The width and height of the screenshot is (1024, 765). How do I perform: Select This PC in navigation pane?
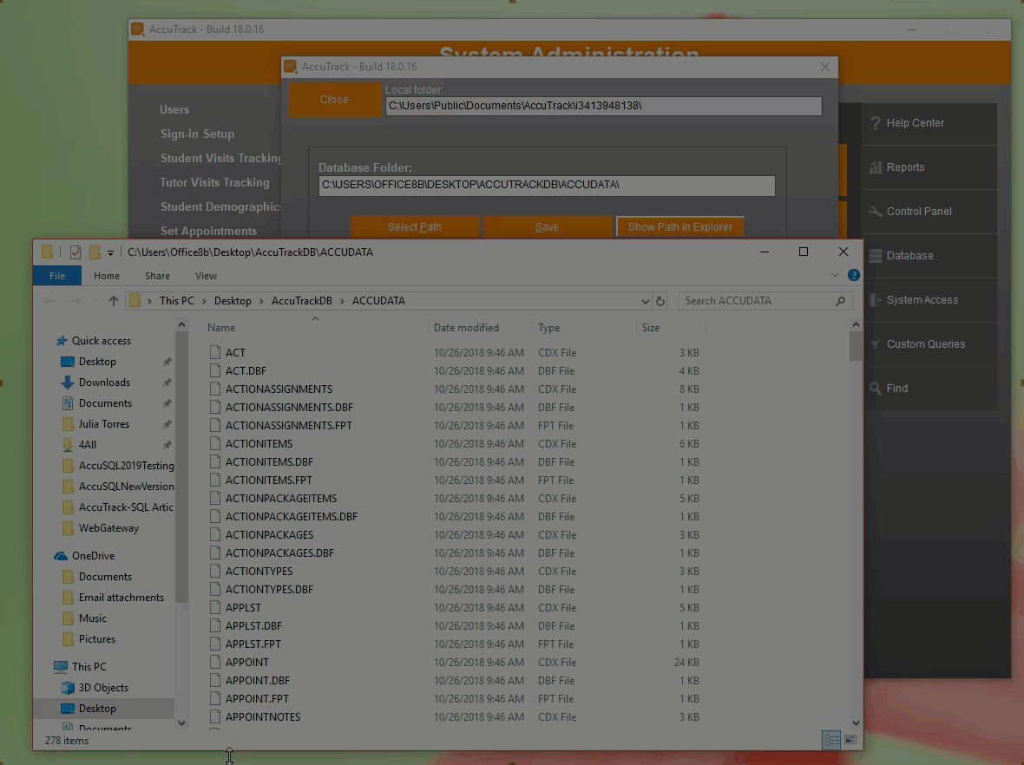pyautogui.click(x=89, y=667)
